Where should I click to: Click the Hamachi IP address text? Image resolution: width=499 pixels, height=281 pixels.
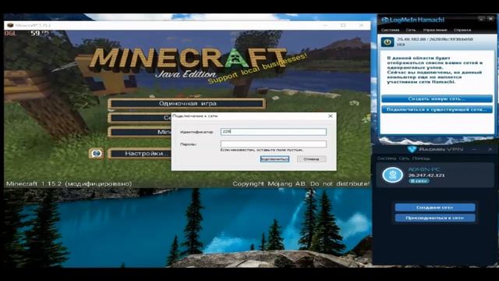click(x=435, y=39)
